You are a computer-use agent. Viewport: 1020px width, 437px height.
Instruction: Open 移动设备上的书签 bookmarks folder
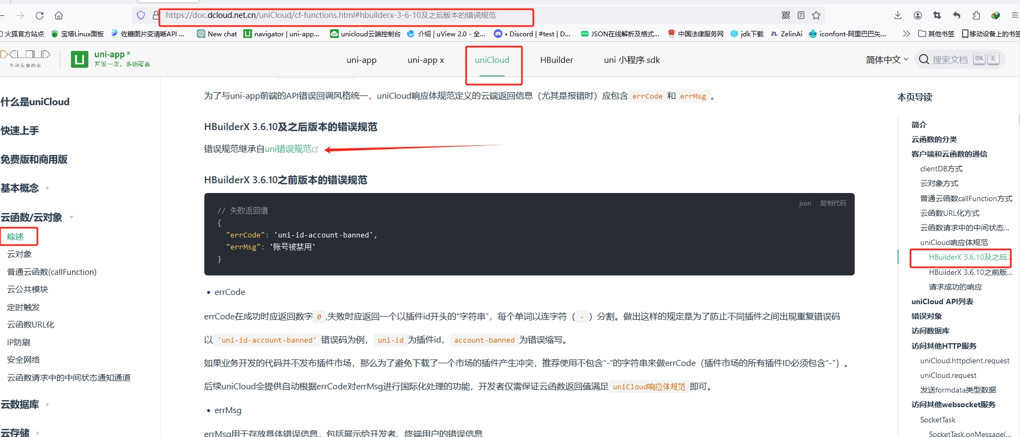coord(991,34)
